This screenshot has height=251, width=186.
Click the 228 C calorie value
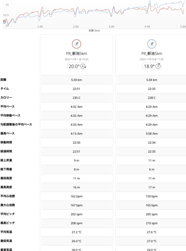(152, 98)
